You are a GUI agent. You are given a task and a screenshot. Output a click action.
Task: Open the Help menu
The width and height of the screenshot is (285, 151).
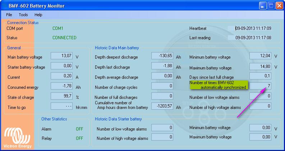(38, 15)
